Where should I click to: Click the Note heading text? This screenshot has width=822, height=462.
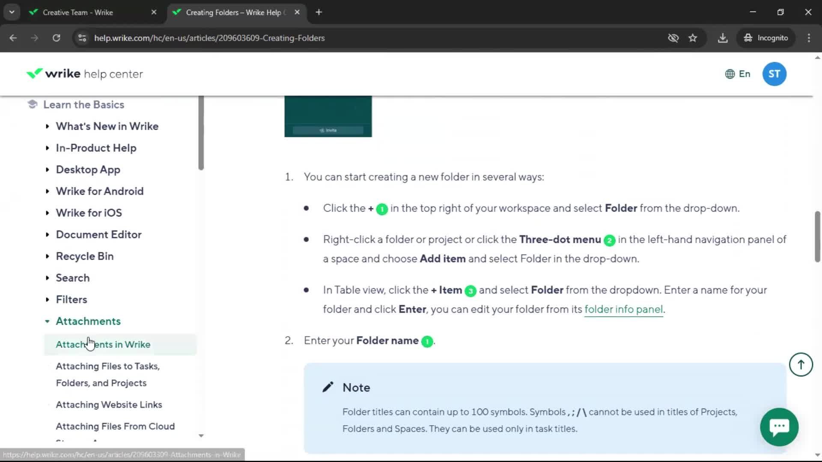(x=356, y=388)
